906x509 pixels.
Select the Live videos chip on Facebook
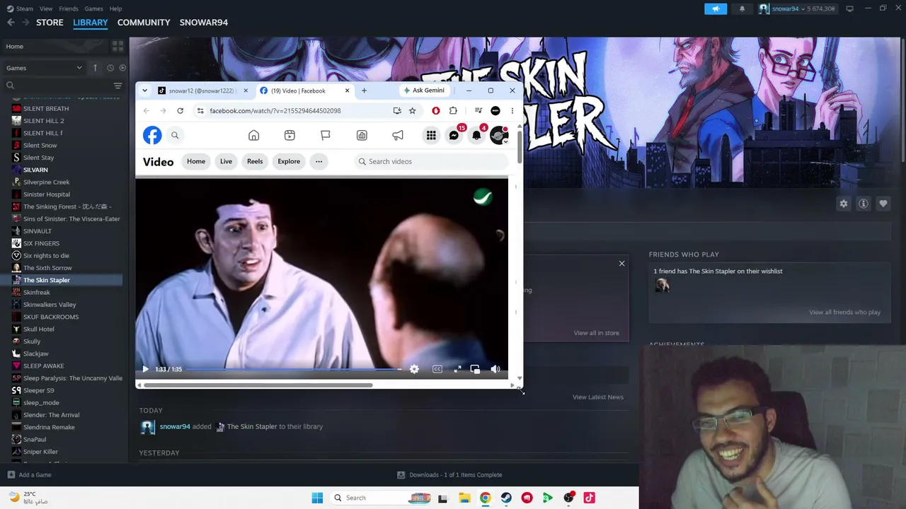point(226,161)
